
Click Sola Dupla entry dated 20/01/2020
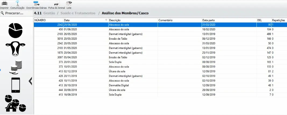point(115,62)
